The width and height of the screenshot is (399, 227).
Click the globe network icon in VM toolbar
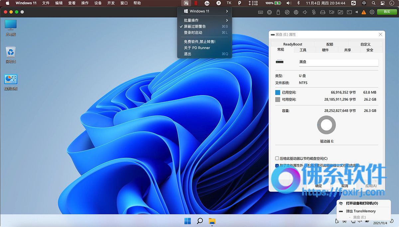pos(296,12)
